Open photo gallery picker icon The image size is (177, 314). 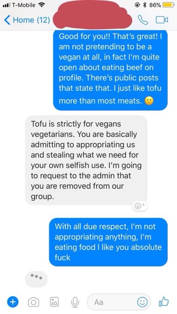pos(54,302)
